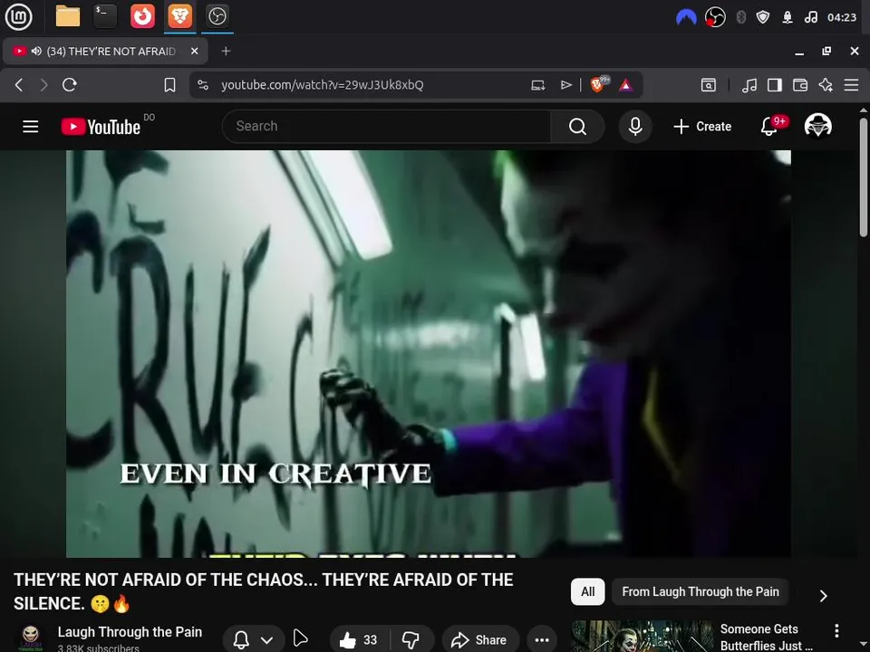Viewport: 870px width, 652px height.
Task: Open the music note tray applet
Action: tap(810, 18)
